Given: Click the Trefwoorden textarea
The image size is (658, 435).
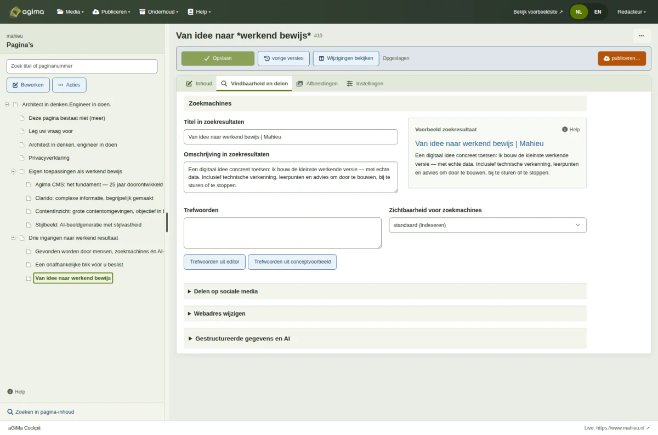Looking at the screenshot, I should (x=282, y=233).
